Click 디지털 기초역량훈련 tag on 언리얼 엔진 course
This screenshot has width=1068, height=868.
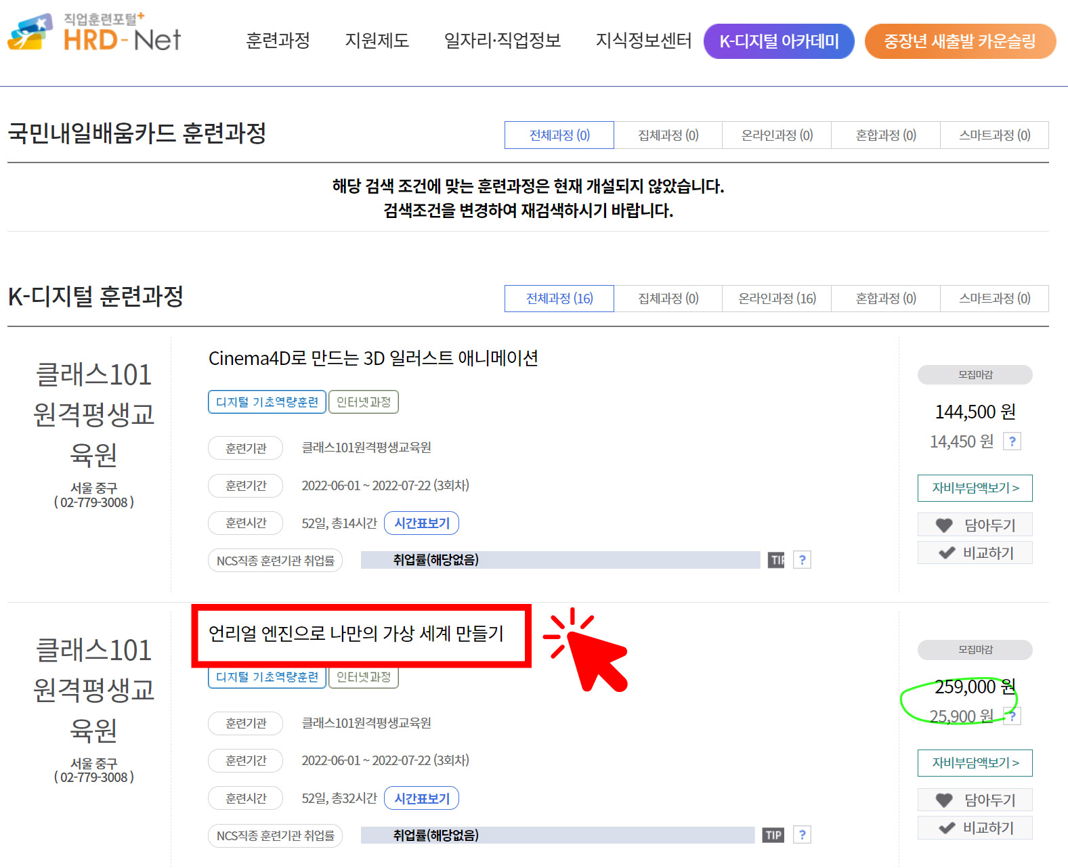pos(267,677)
